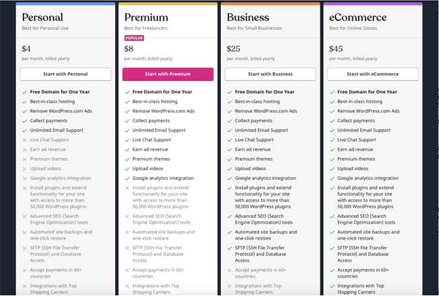Click checkmark beside eCommerce Premium themes
Screen dimensions: 439x296
pos(332,159)
